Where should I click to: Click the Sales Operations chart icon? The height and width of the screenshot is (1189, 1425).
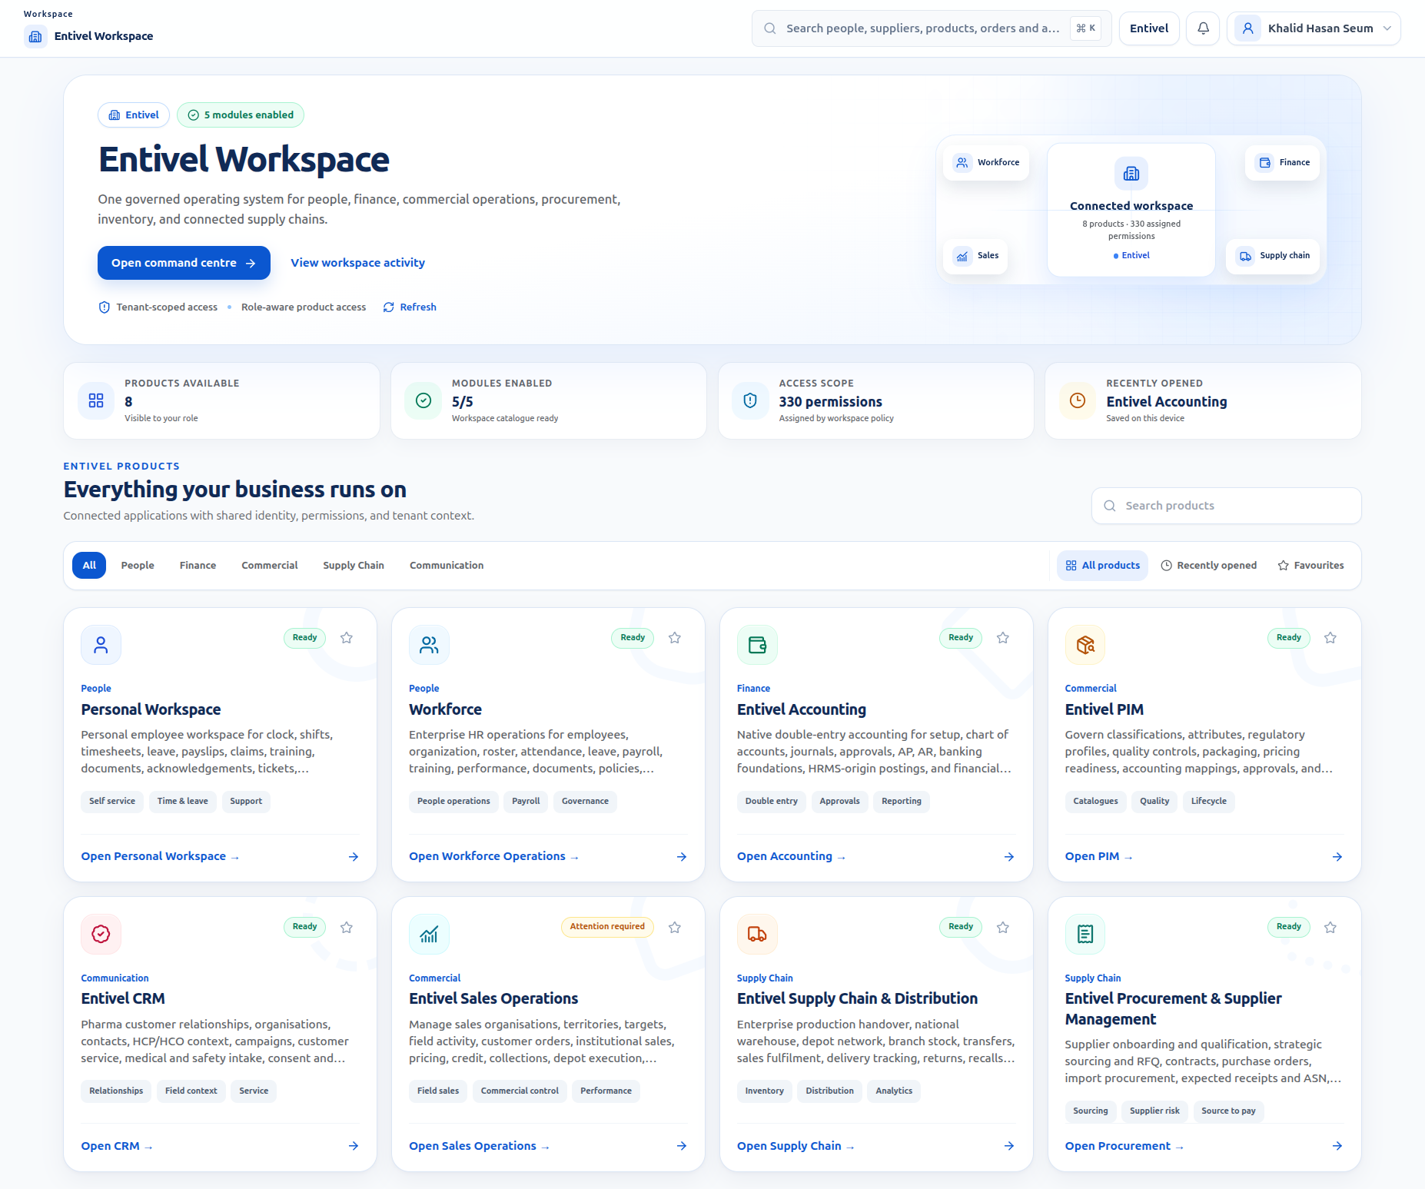click(x=429, y=934)
